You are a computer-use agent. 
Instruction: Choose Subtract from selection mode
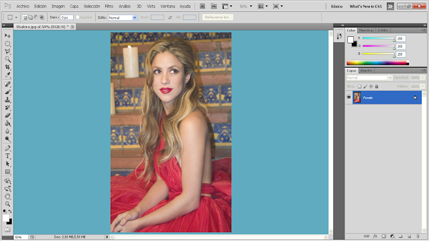(36, 17)
